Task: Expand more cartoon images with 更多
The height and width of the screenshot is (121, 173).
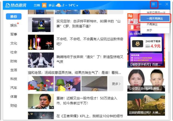Action: 116,84
